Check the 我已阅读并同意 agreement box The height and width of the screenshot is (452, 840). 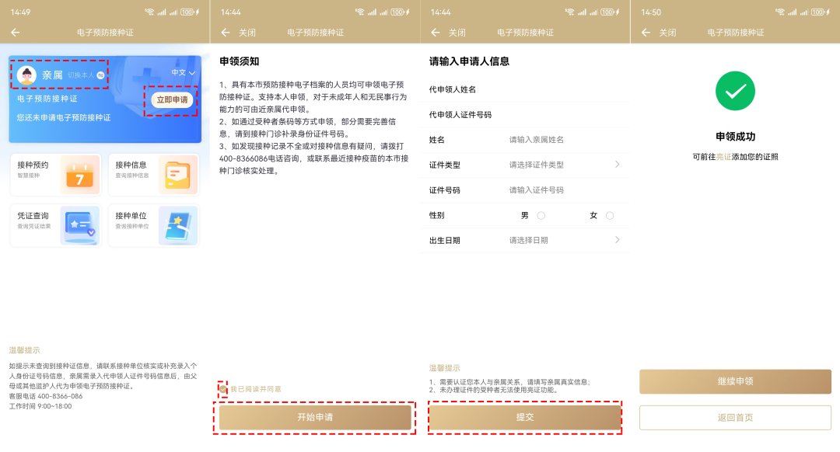click(223, 388)
